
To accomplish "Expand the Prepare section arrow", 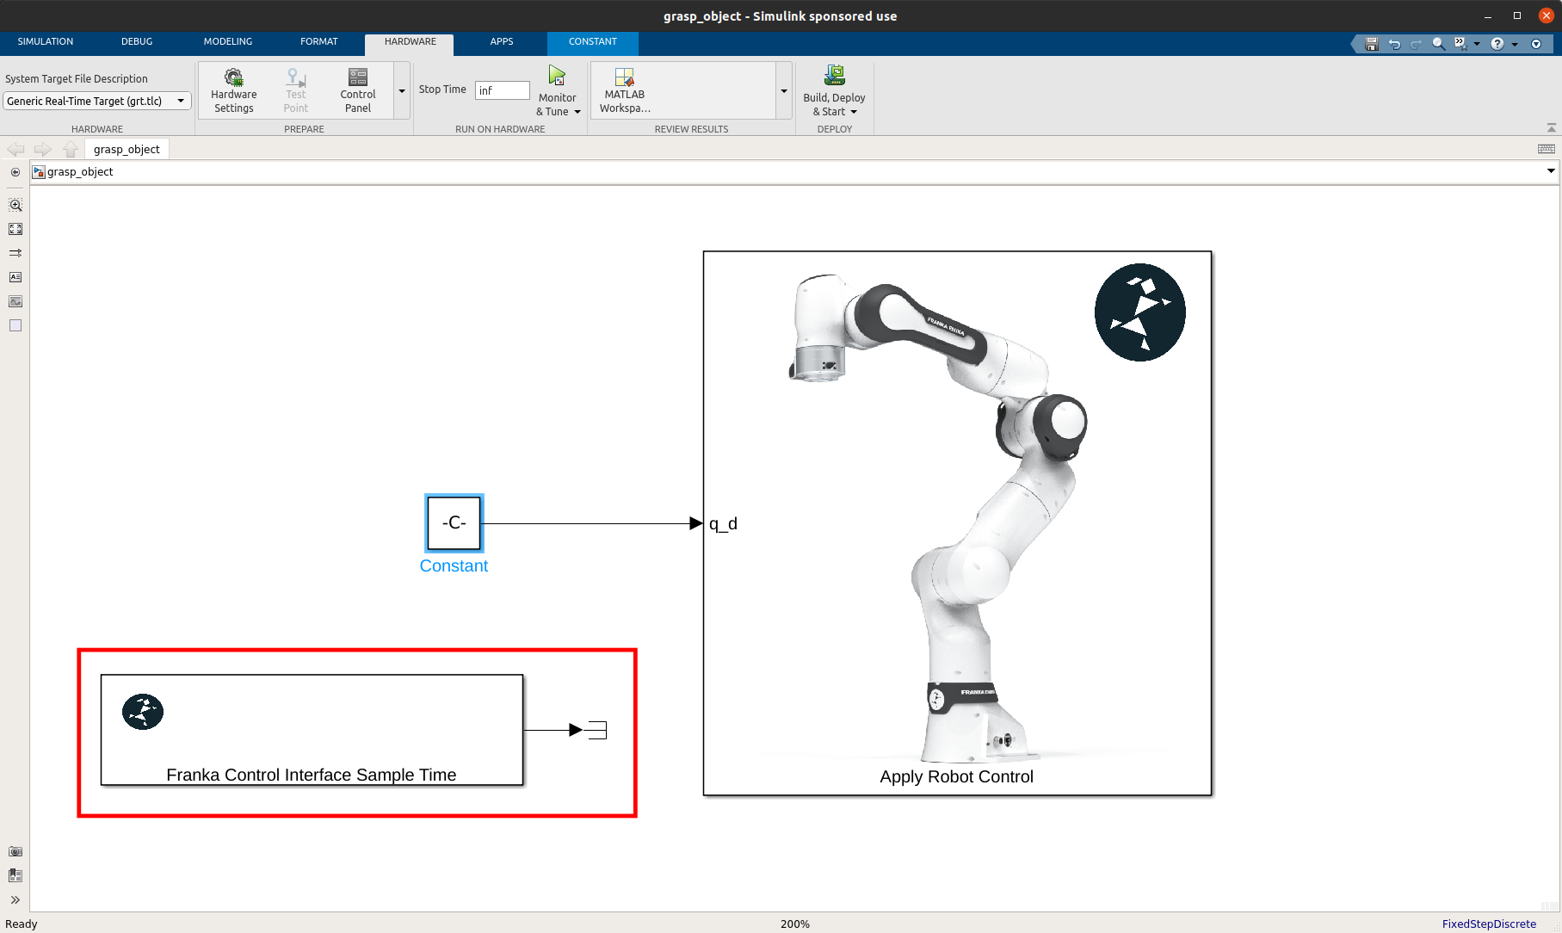I will coord(401,90).
